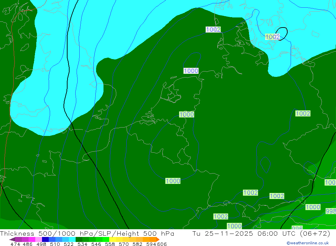336x246 pixels.
Task: Click legend value 594
Action: pos(151,244)
